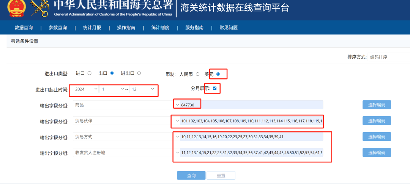Image resolution: width=410 pixels, height=184 pixels.
Task: Open the year 2024 dropdown
Action: coord(86,89)
